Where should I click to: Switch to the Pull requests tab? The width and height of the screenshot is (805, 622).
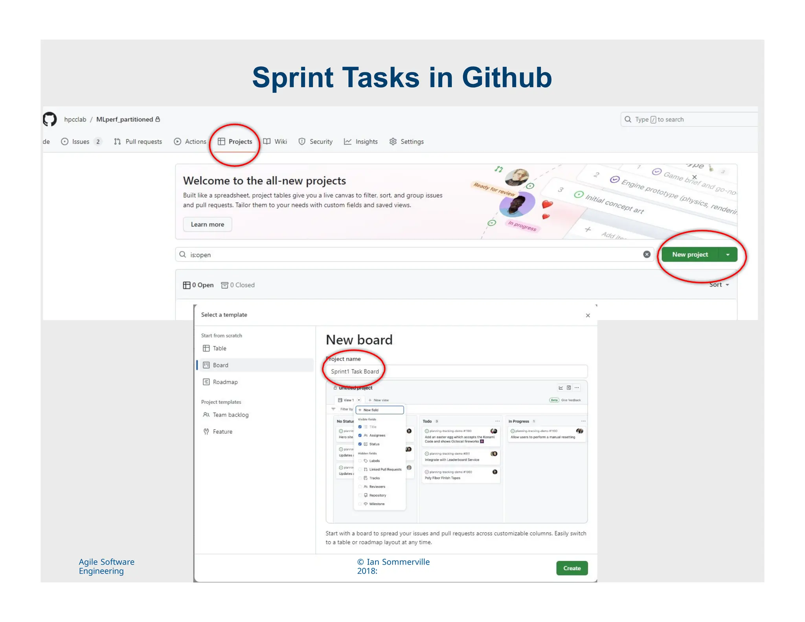(x=138, y=142)
